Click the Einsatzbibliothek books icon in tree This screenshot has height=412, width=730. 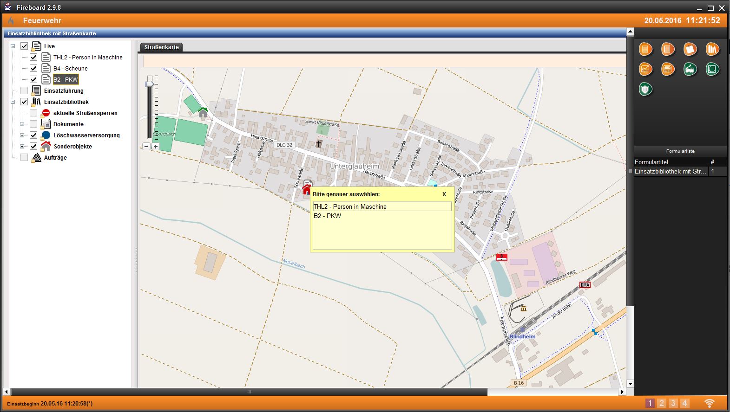coord(36,102)
